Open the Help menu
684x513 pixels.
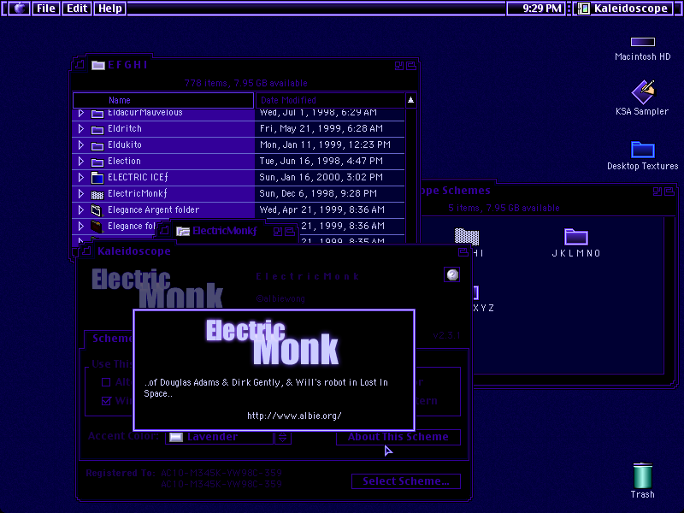click(x=110, y=9)
